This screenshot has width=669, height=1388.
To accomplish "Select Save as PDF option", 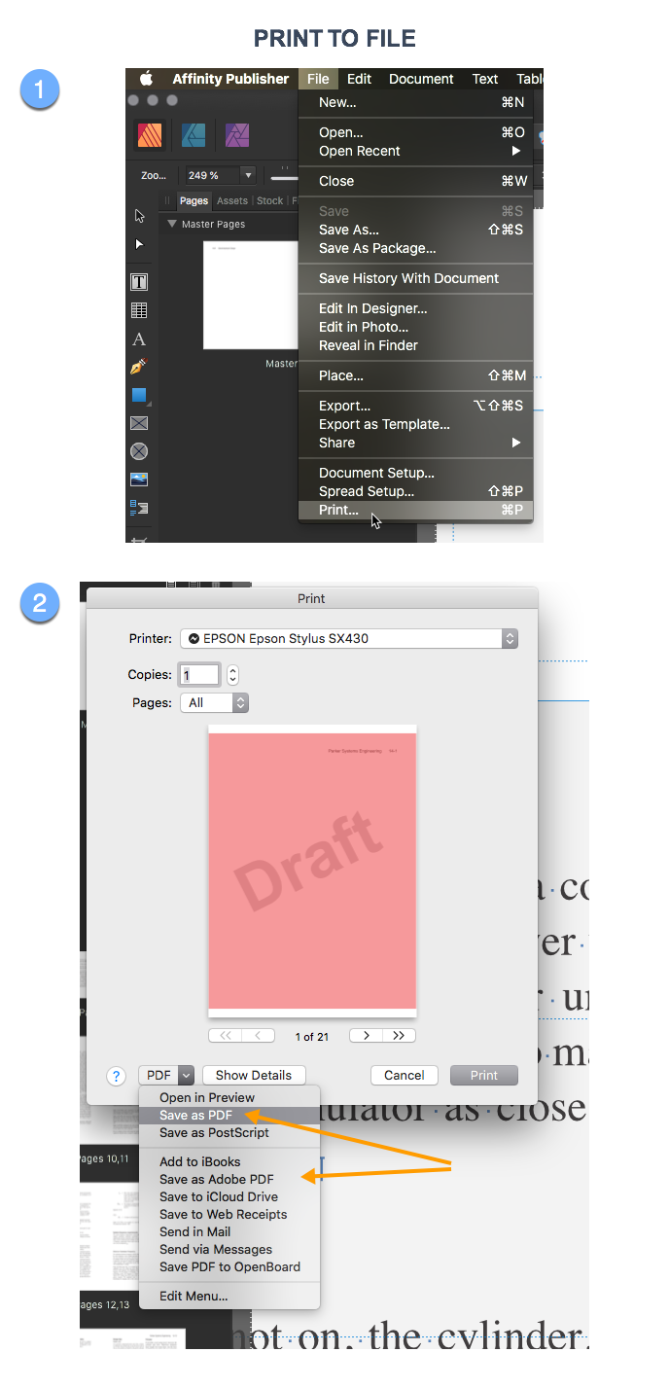I will point(229,1115).
